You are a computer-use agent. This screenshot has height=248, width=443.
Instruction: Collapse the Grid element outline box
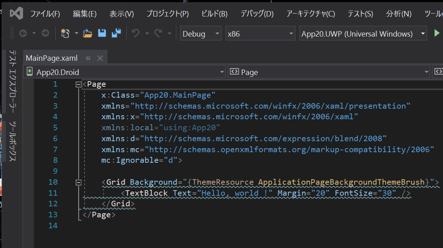pyautogui.click(x=78, y=182)
